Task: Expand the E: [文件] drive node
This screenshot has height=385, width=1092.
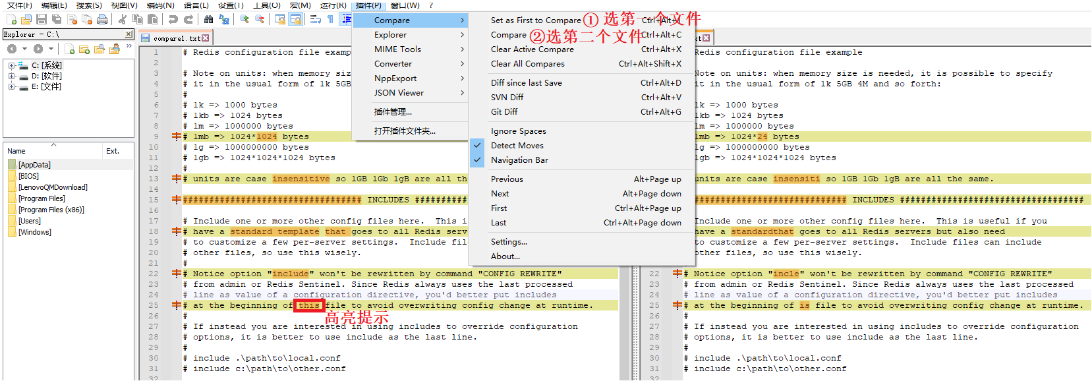Action: coord(11,86)
